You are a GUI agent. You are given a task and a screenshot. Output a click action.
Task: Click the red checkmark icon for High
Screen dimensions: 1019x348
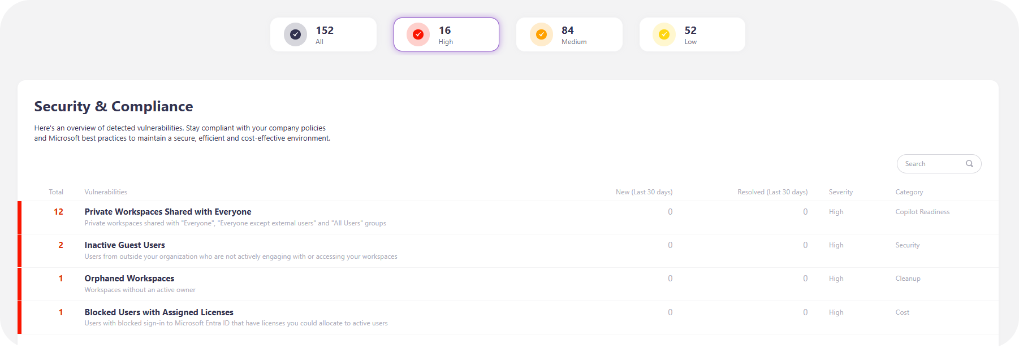418,34
